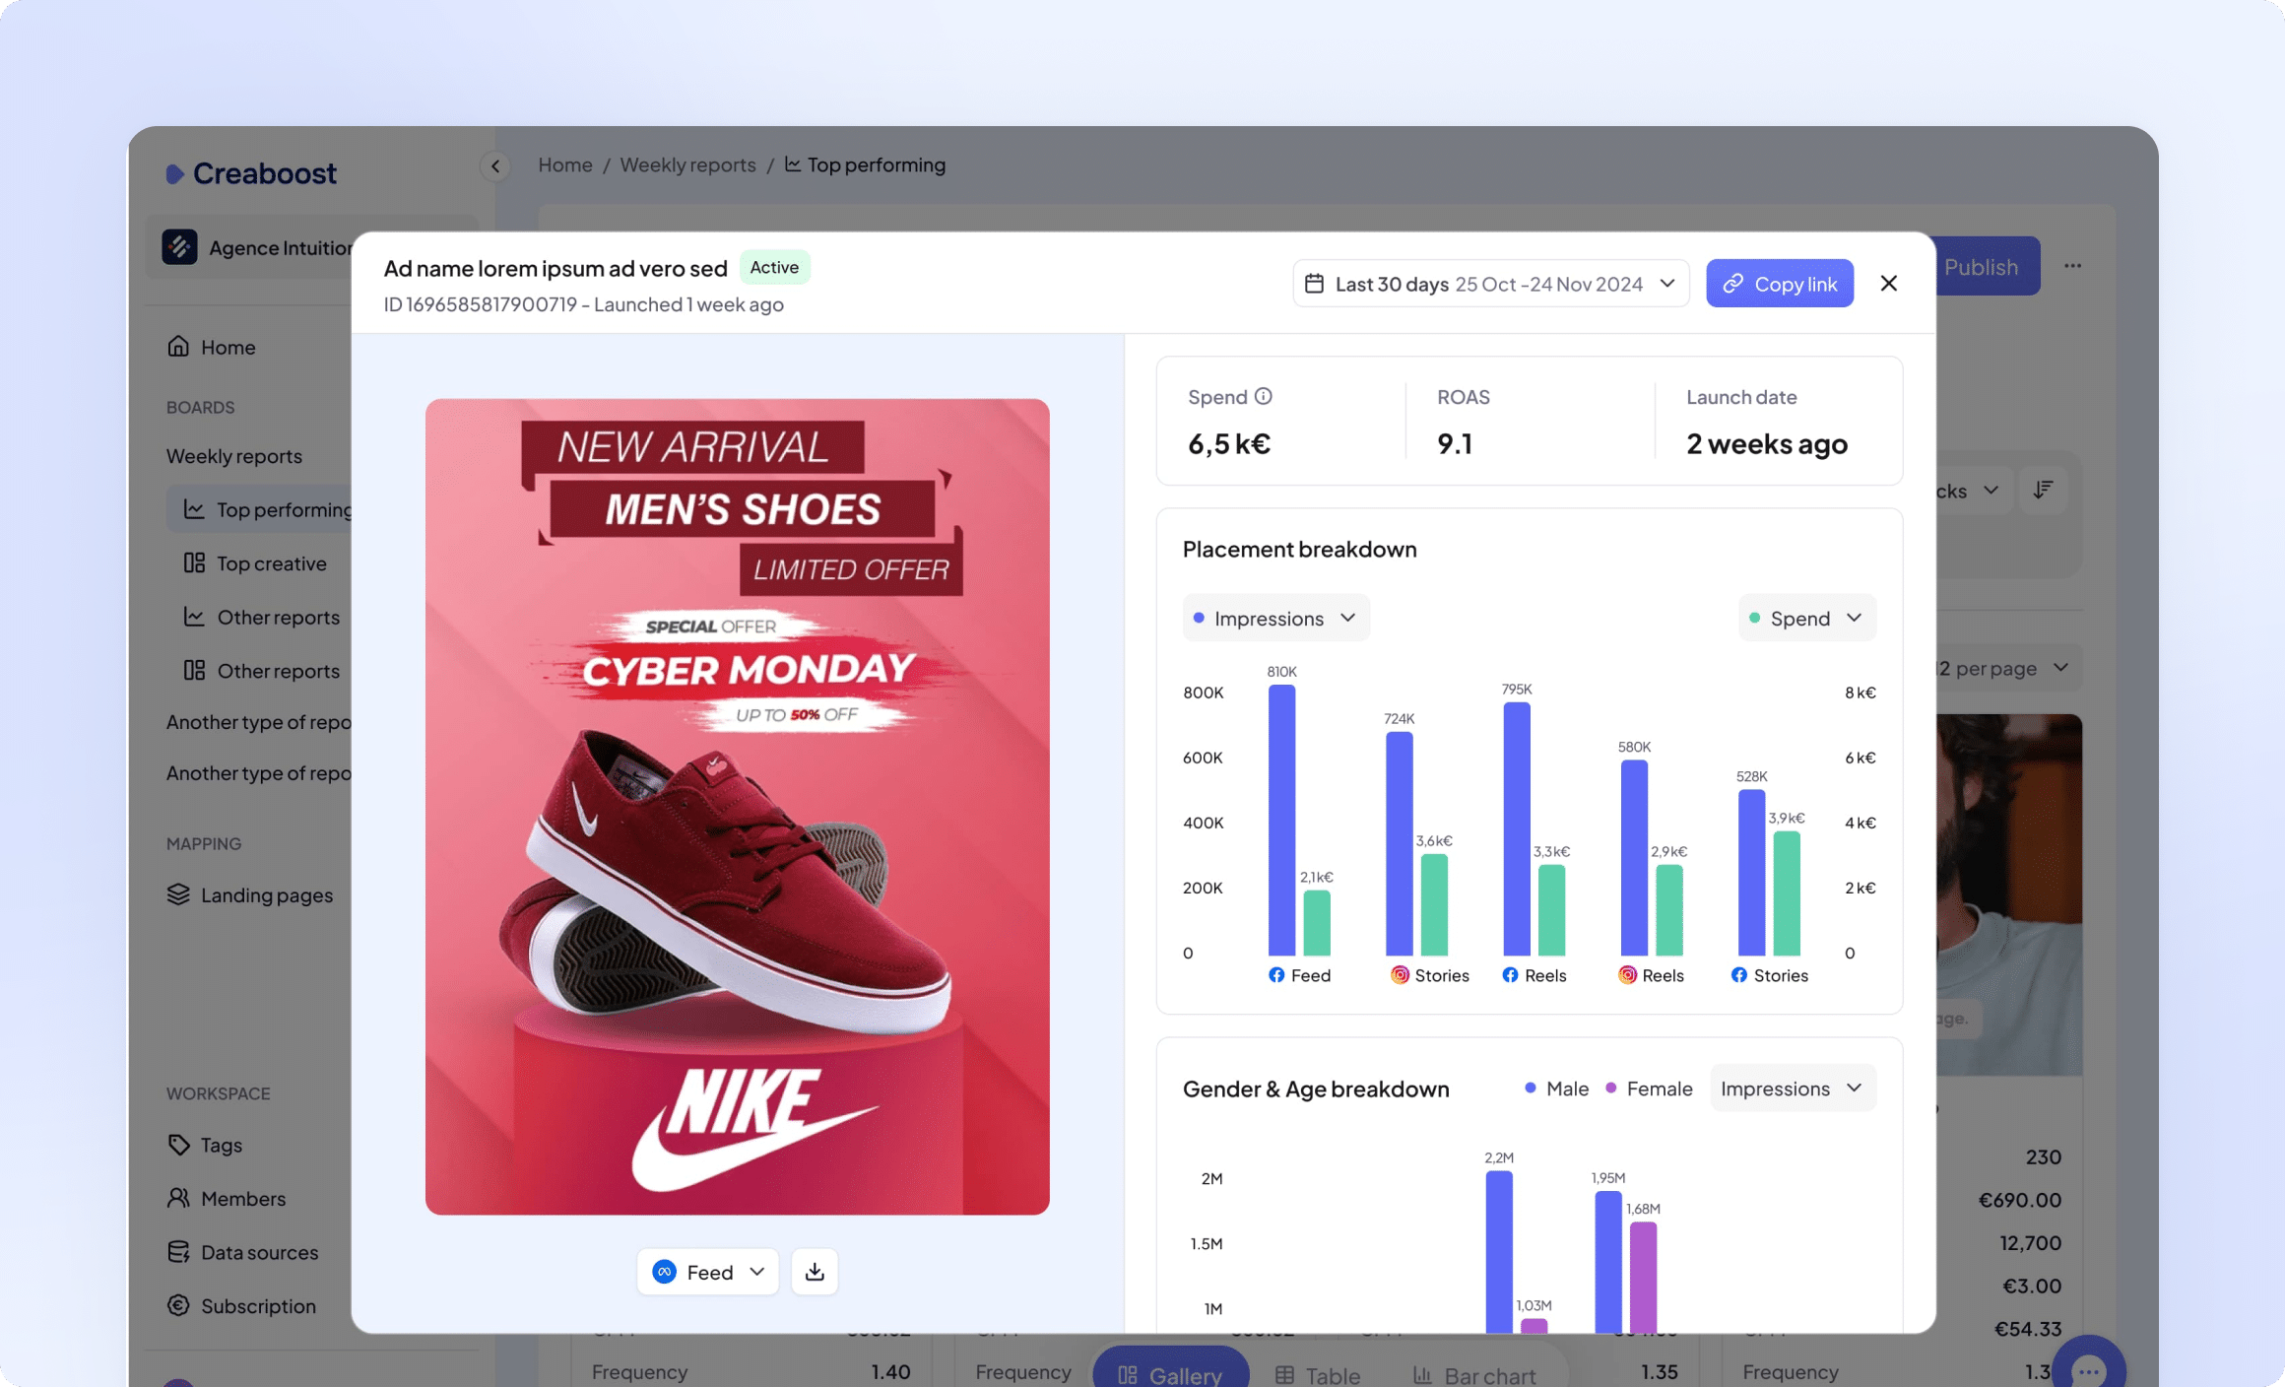The width and height of the screenshot is (2285, 1387).
Task: Click the Nike shoe ad creative image
Action: [x=738, y=806]
